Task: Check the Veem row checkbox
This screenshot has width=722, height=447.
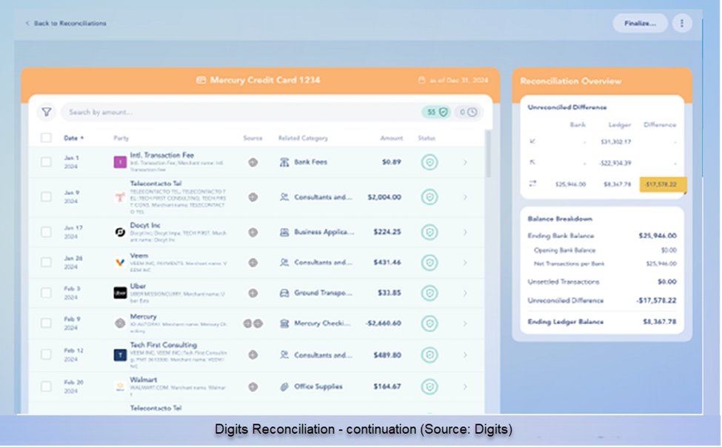Action: click(x=46, y=263)
